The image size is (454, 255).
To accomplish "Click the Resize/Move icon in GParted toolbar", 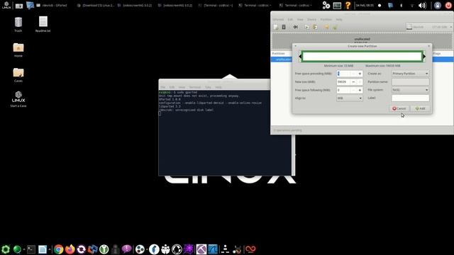I will click(x=295, y=27).
